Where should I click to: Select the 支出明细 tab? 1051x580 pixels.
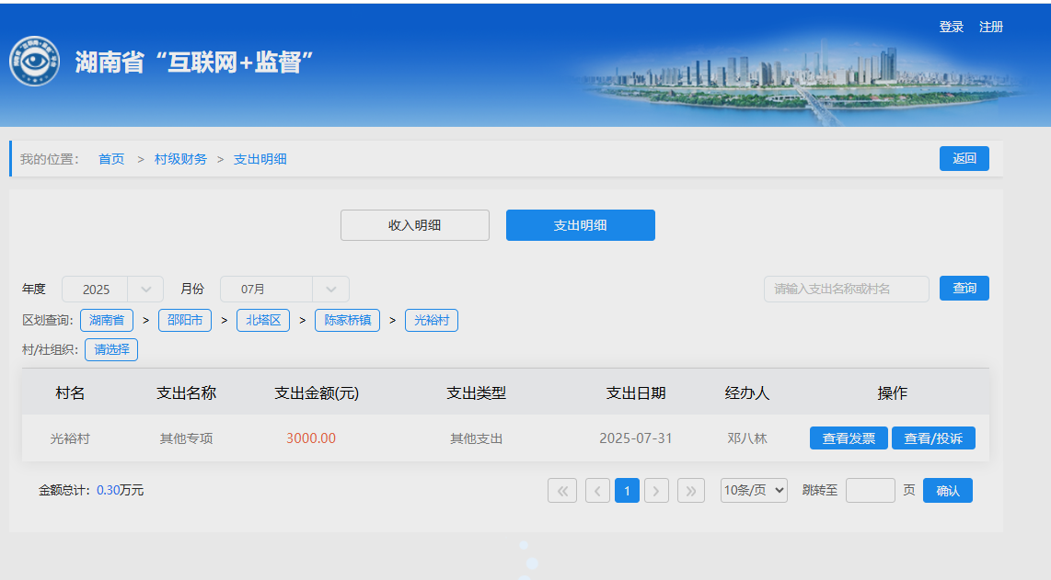(x=580, y=225)
